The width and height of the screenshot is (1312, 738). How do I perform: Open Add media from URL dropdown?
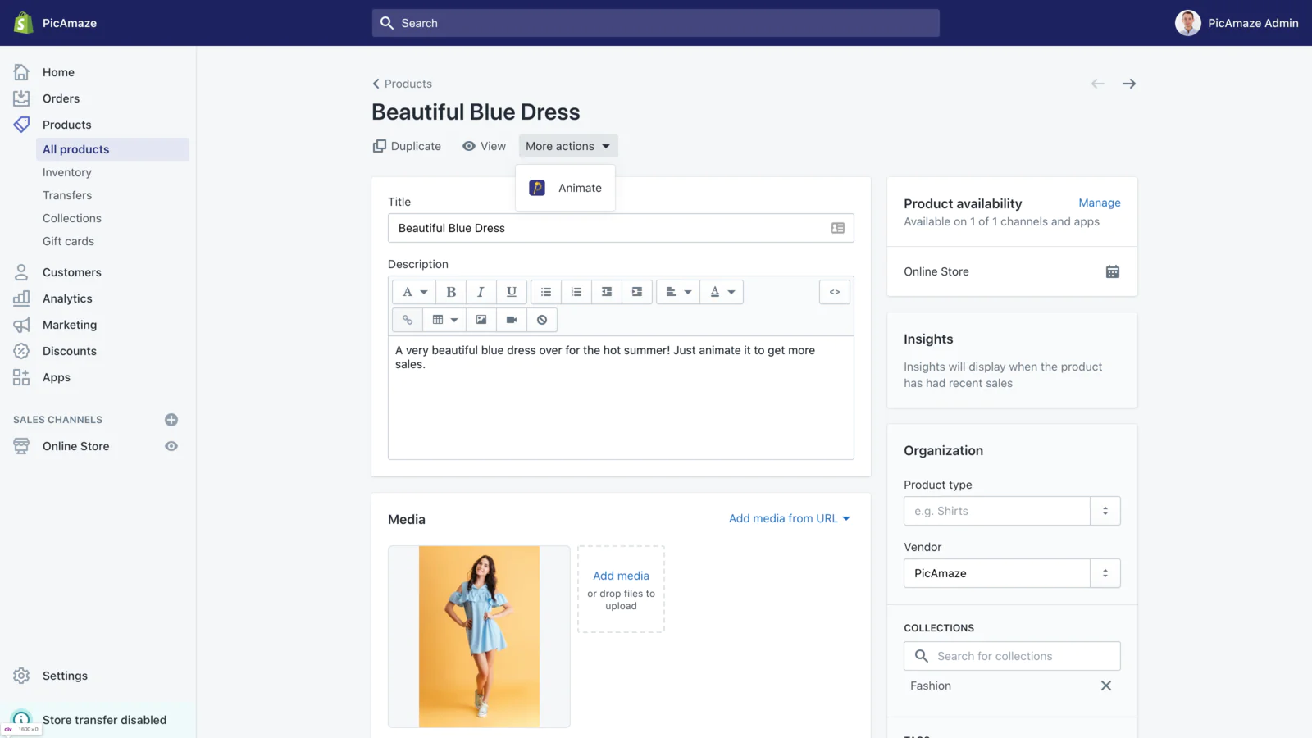pos(790,518)
